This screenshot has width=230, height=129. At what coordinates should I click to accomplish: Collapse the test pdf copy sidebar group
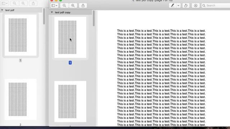[x=52, y=13]
